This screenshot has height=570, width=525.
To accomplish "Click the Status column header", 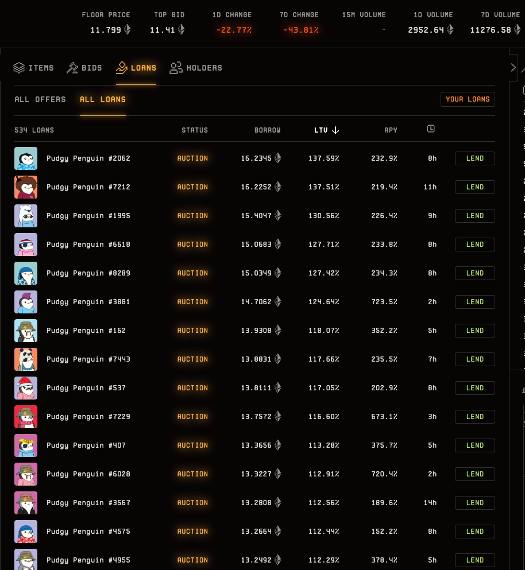I will point(195,130).
